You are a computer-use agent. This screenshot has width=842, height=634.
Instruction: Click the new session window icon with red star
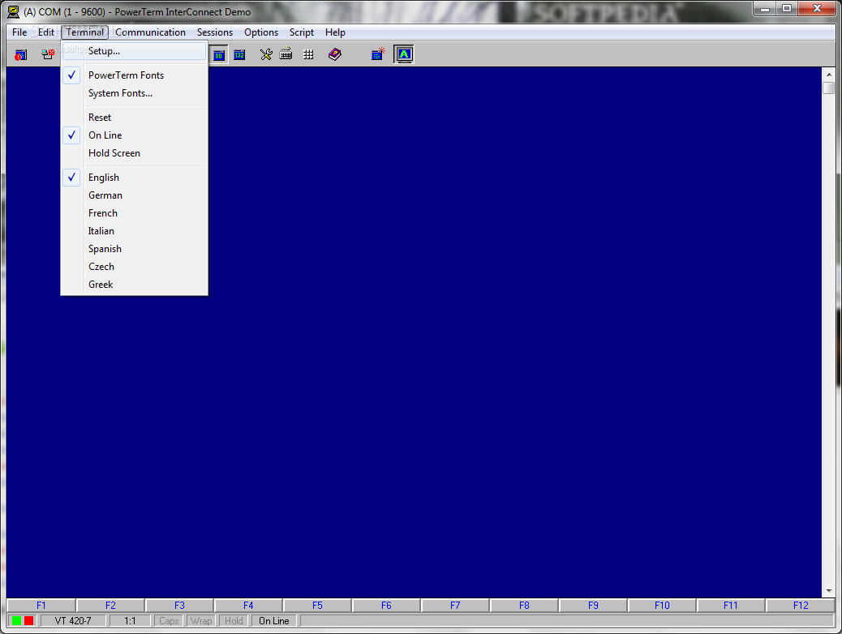[378, 54]
